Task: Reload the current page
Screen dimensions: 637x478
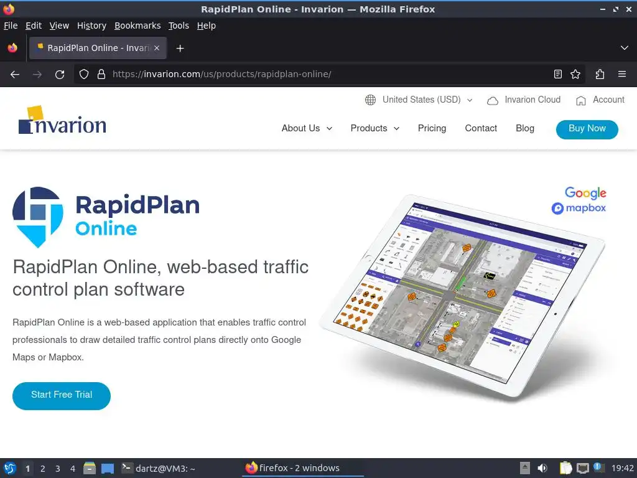Action: (60, 75)
